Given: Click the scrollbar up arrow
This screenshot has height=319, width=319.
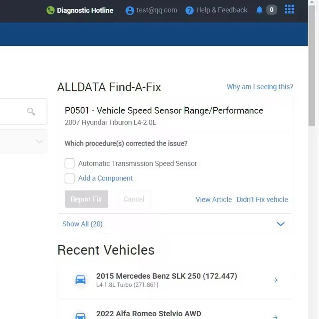Looking at the screenshot, I should (x=311, y=2).
